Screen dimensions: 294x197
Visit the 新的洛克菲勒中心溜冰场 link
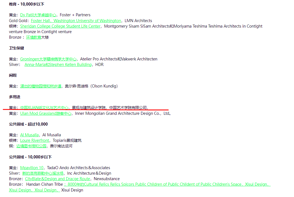43,173
